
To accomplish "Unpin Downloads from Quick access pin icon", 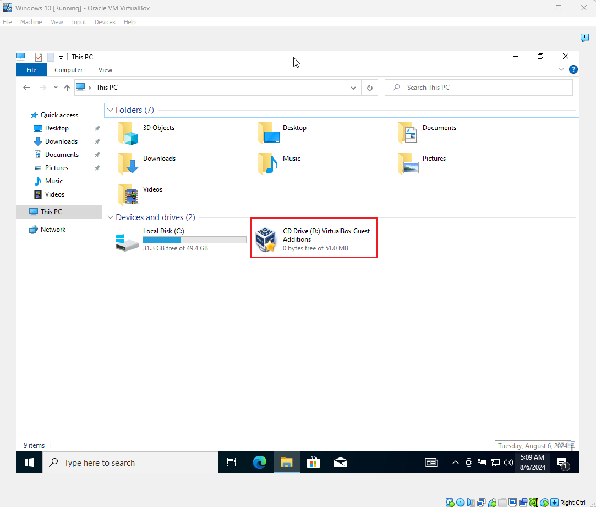I will (97, 141).
